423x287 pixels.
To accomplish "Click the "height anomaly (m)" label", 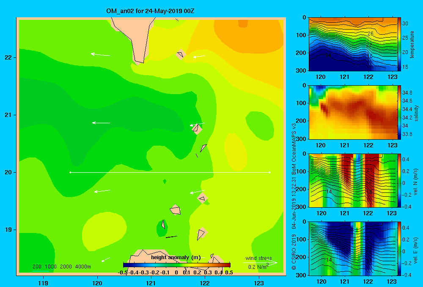I will [176, 257].
